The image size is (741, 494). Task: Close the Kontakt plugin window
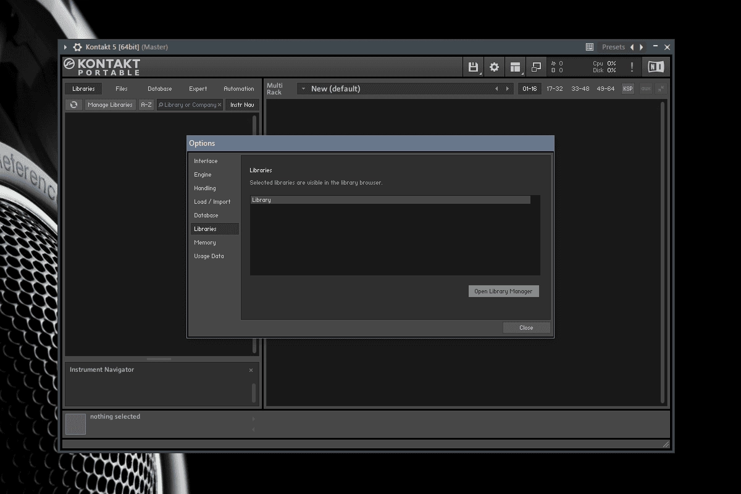tap(667, 47)
